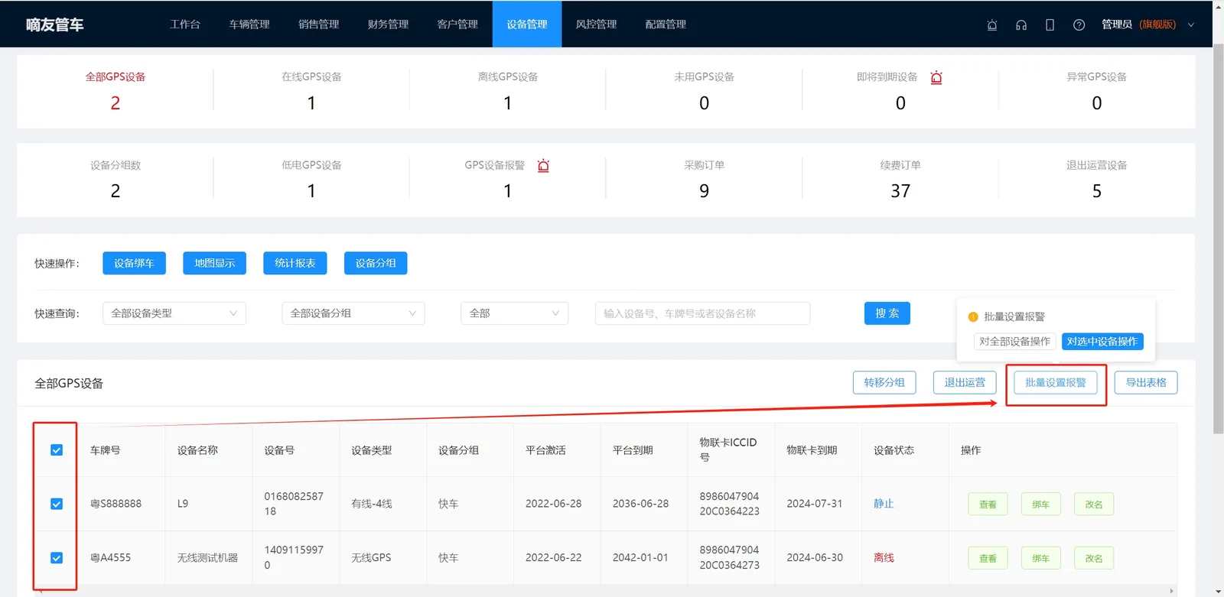
Task: Click the 车牌号 column header
Action: pos(106,450)
